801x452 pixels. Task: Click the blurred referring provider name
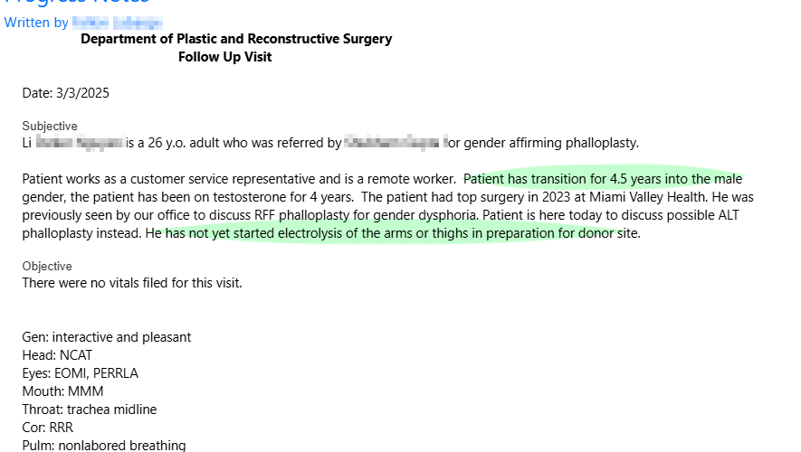click(396, 142)
